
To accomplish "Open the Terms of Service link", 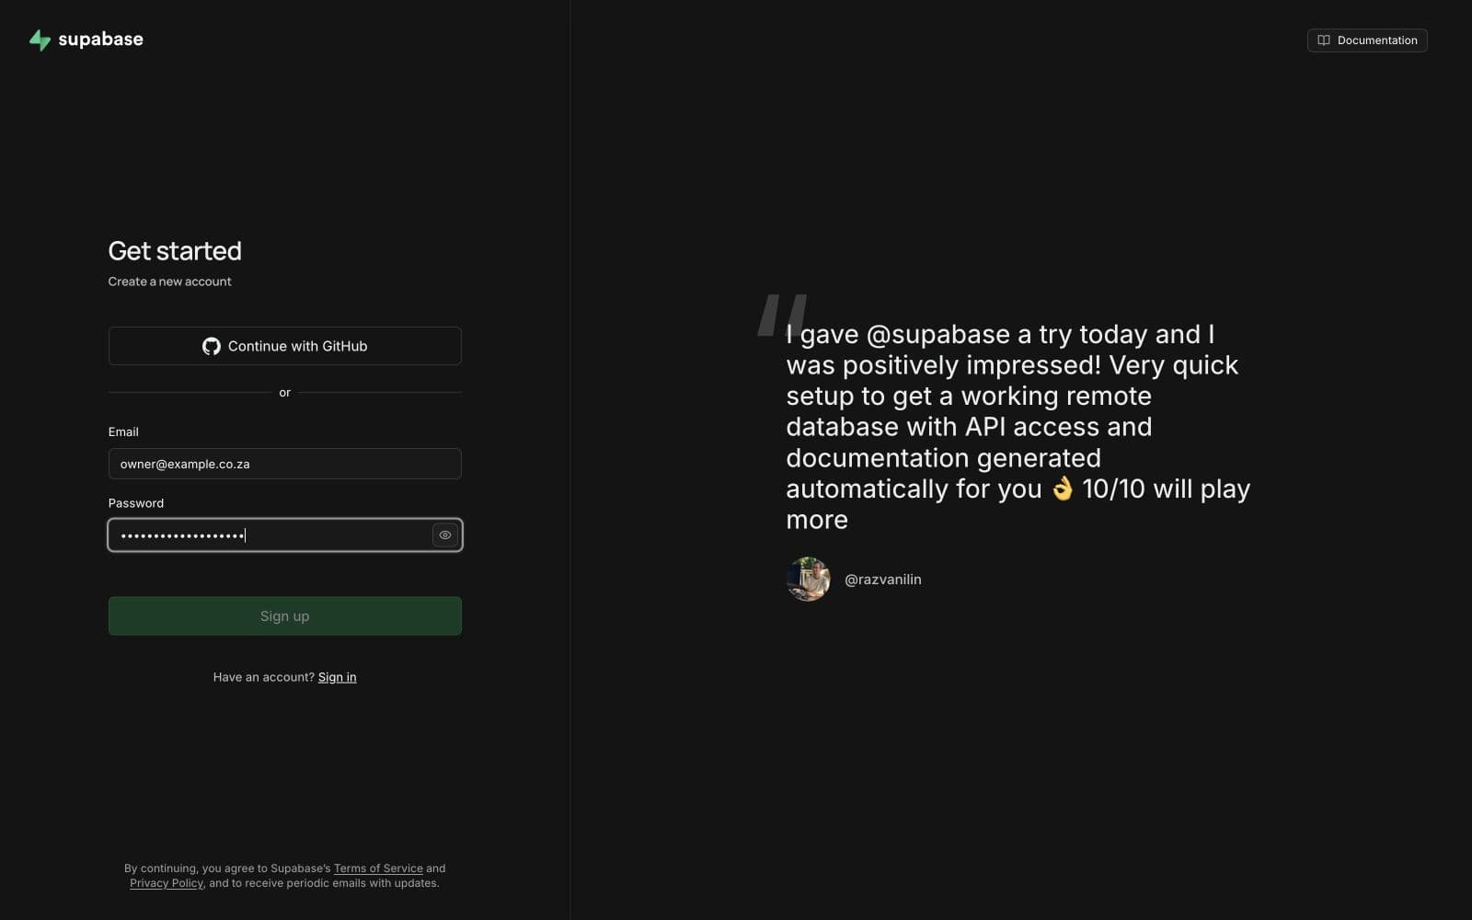I will click(x=378, y=868).
